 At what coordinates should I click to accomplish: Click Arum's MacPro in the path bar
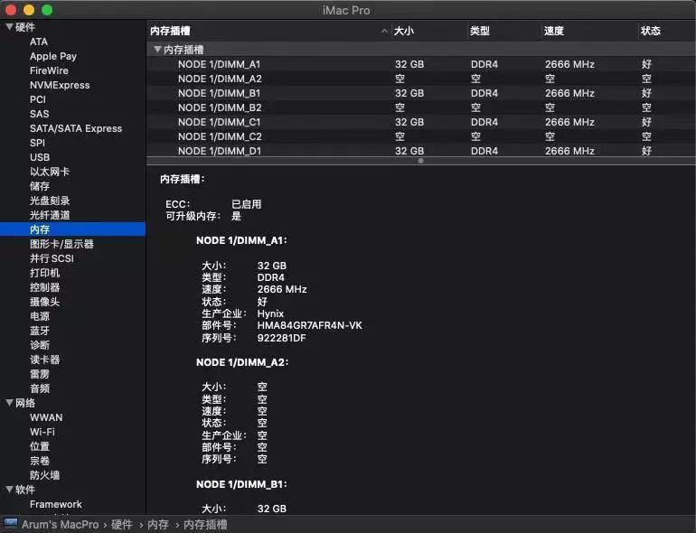click(60, 525)
